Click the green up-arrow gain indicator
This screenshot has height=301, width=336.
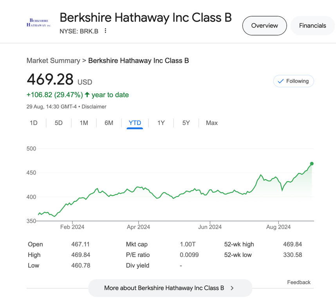(87, 95)
